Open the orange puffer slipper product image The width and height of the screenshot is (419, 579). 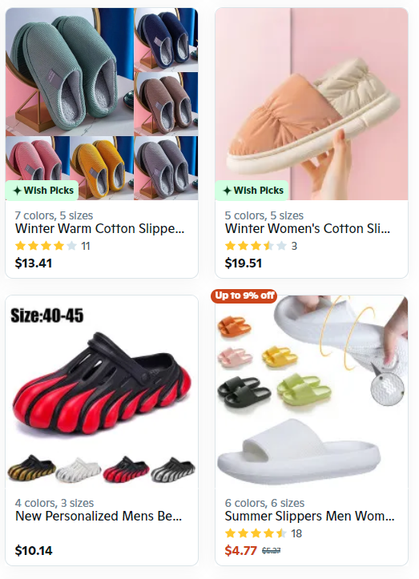coord(312,104)
